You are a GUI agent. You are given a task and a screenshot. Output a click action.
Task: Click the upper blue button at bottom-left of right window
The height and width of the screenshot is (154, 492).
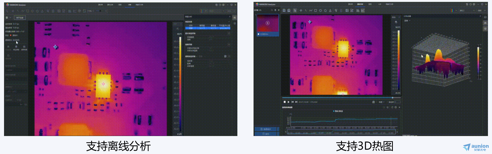266,129
